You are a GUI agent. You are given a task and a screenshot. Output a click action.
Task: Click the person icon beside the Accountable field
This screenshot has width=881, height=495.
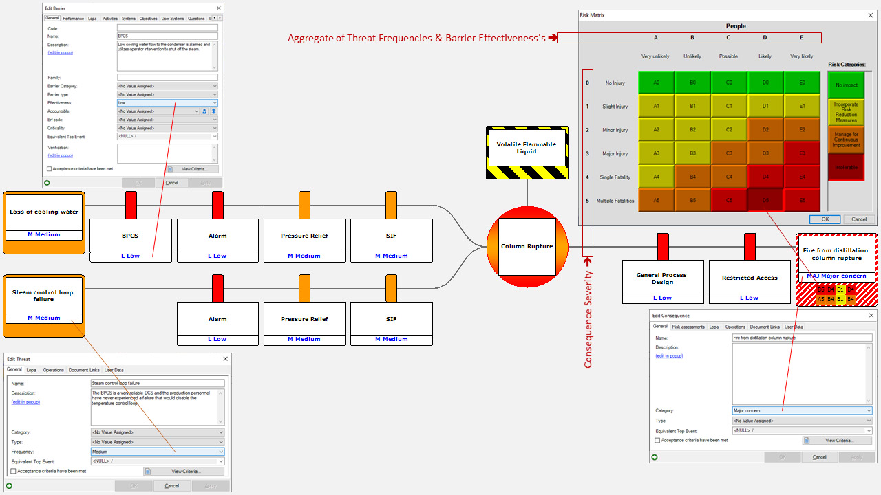[205, 111]
